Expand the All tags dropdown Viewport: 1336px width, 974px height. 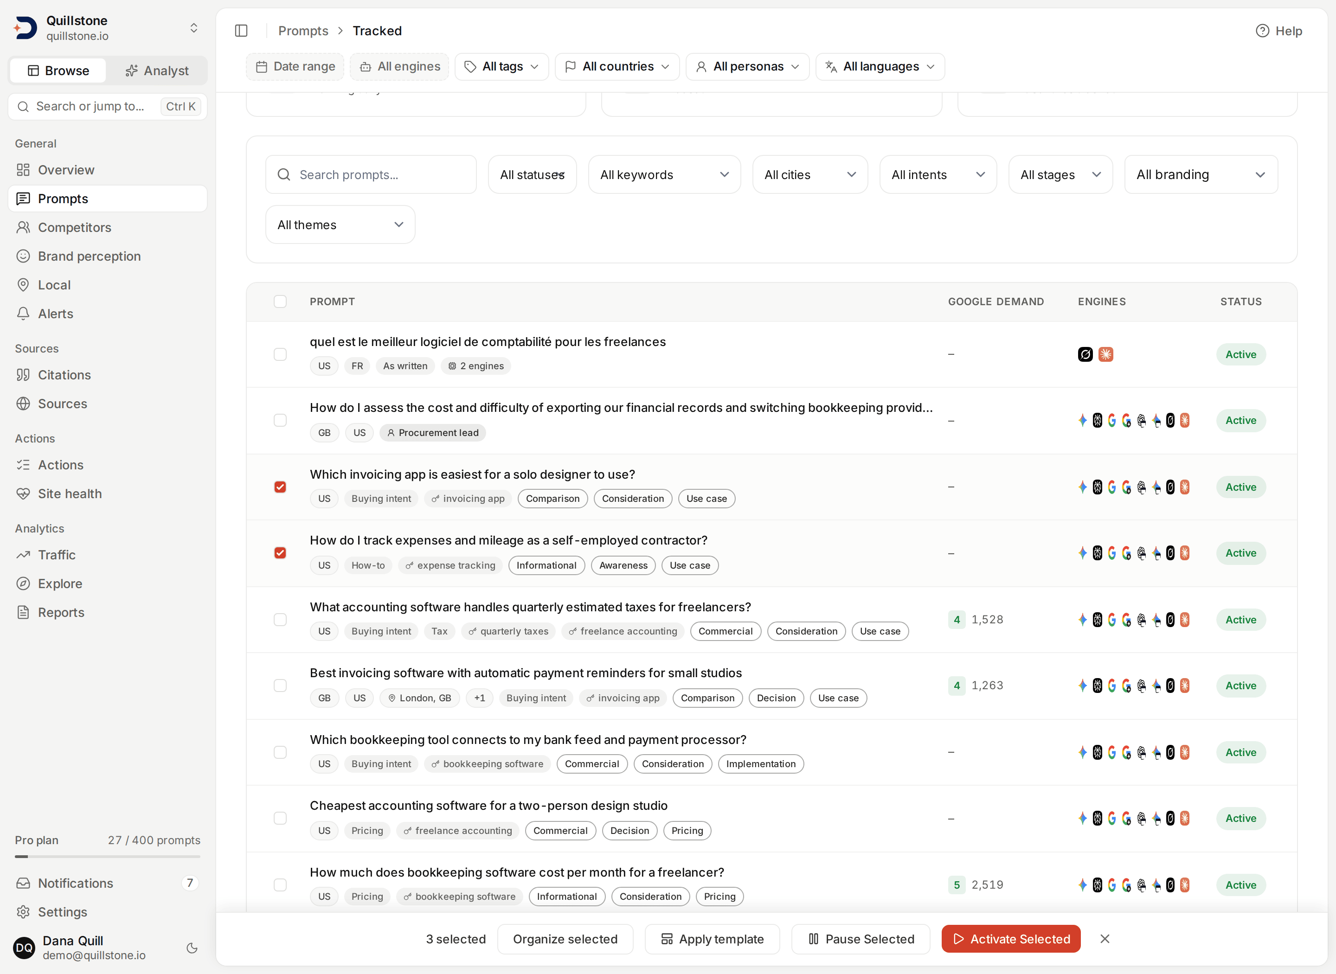tap(502, 67)
